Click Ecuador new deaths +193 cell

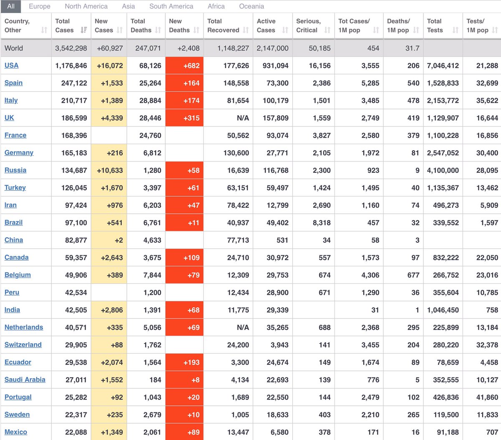[185, 362]
